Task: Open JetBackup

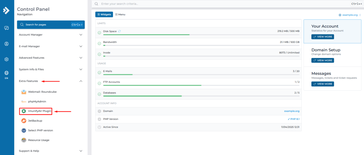Action: 35,121
